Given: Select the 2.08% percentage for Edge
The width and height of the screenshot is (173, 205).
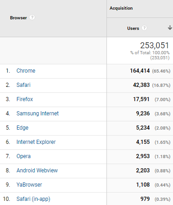Looking at the screenshot, I should click(x=162, y=128).
